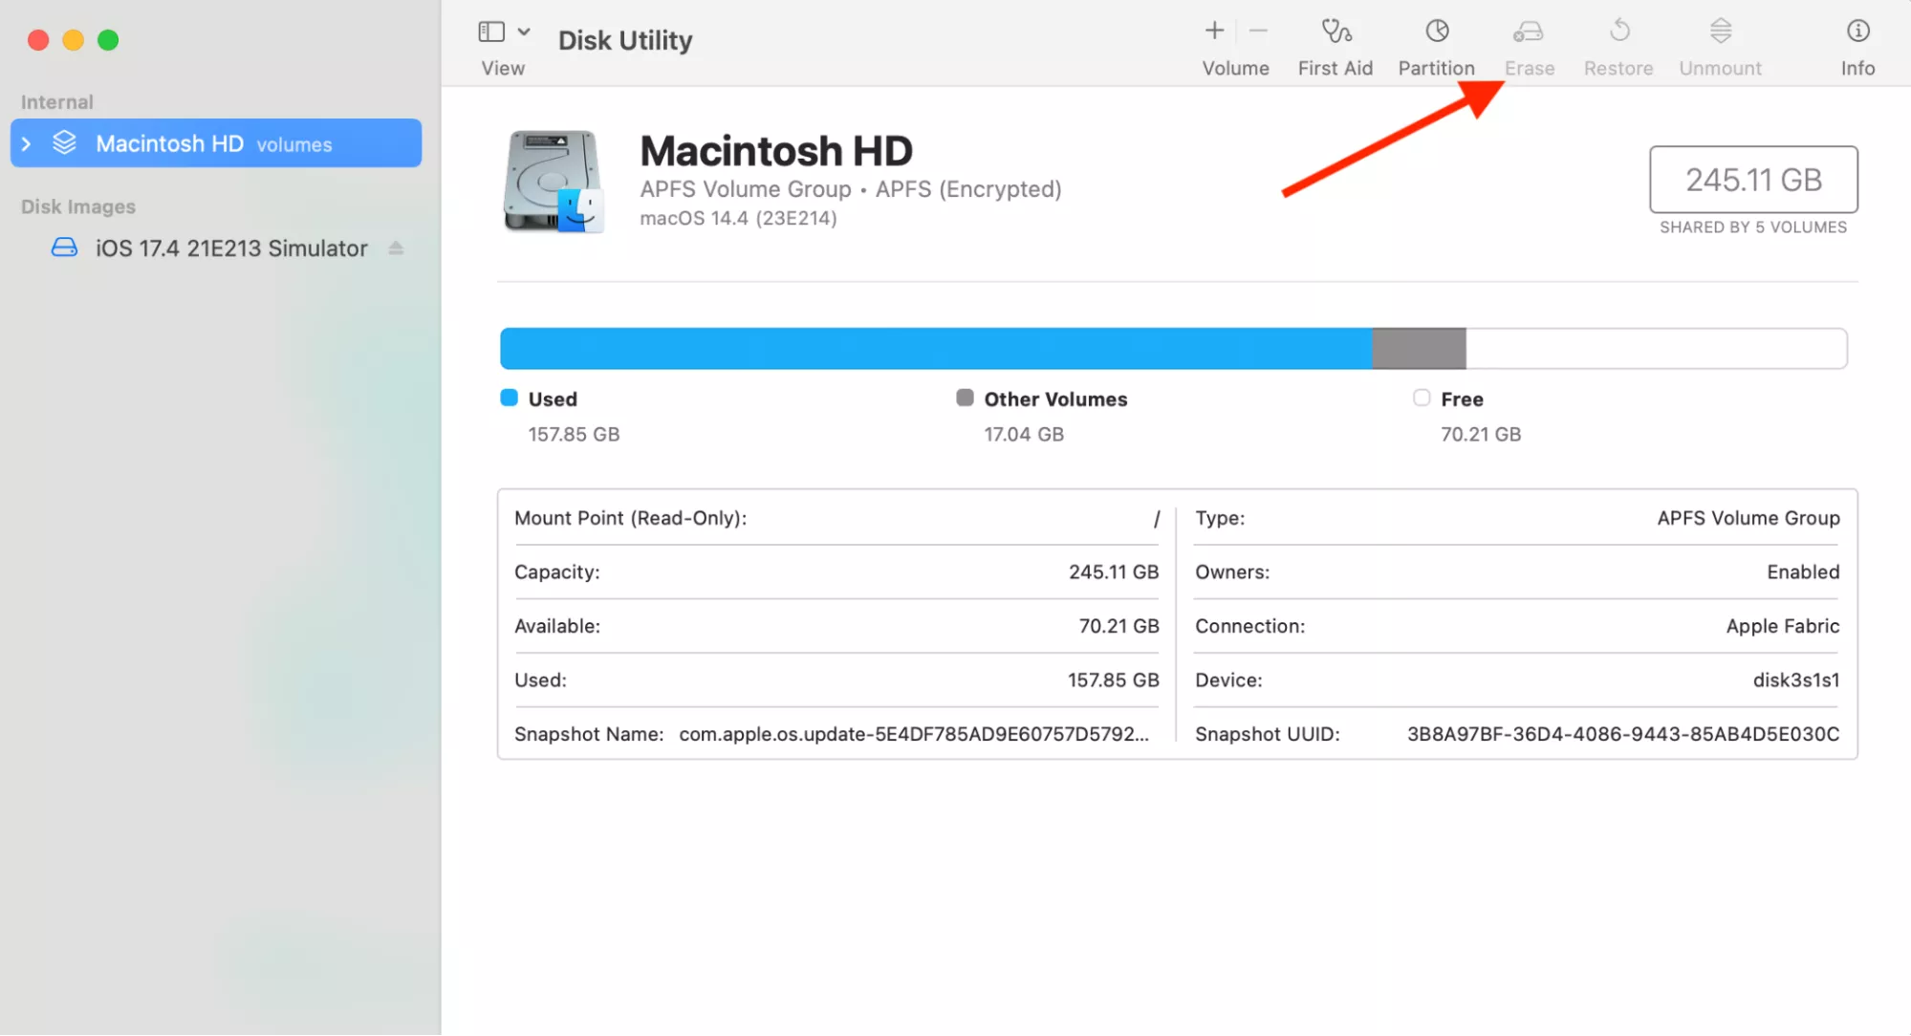Click the blue Used color swatch
The width and height of the screenshot is (1911, 1036).
[509, 398]
